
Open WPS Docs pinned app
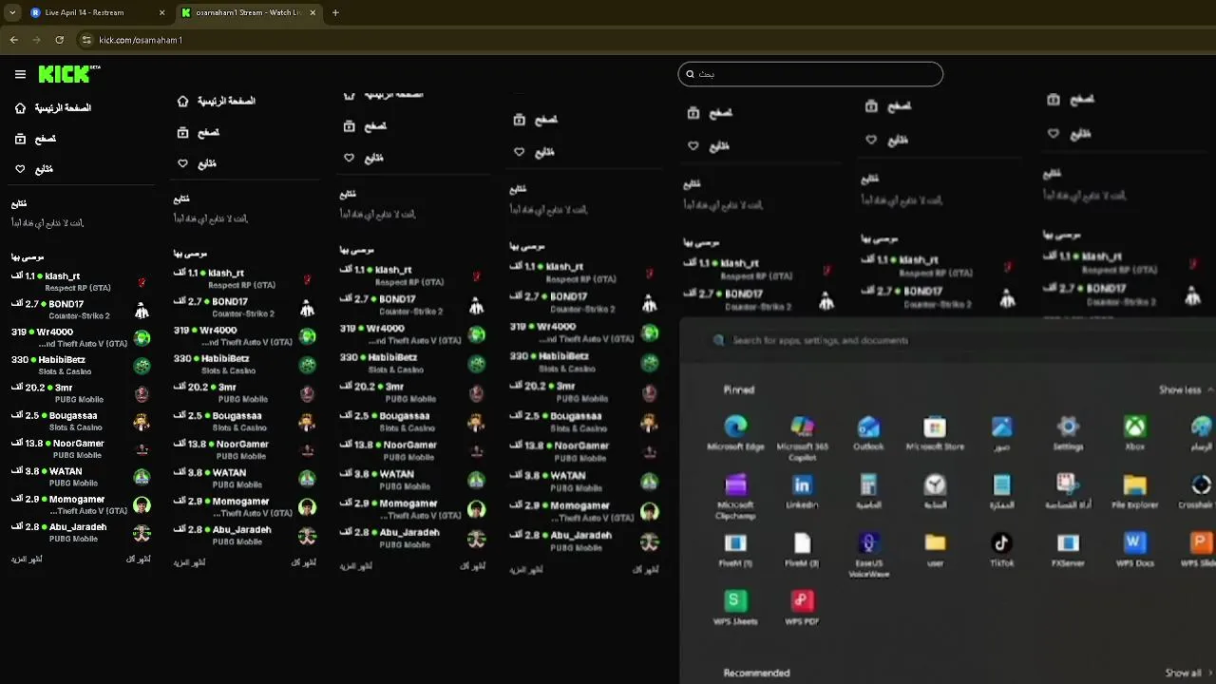pyautogui.click(x=1134, y=550)
